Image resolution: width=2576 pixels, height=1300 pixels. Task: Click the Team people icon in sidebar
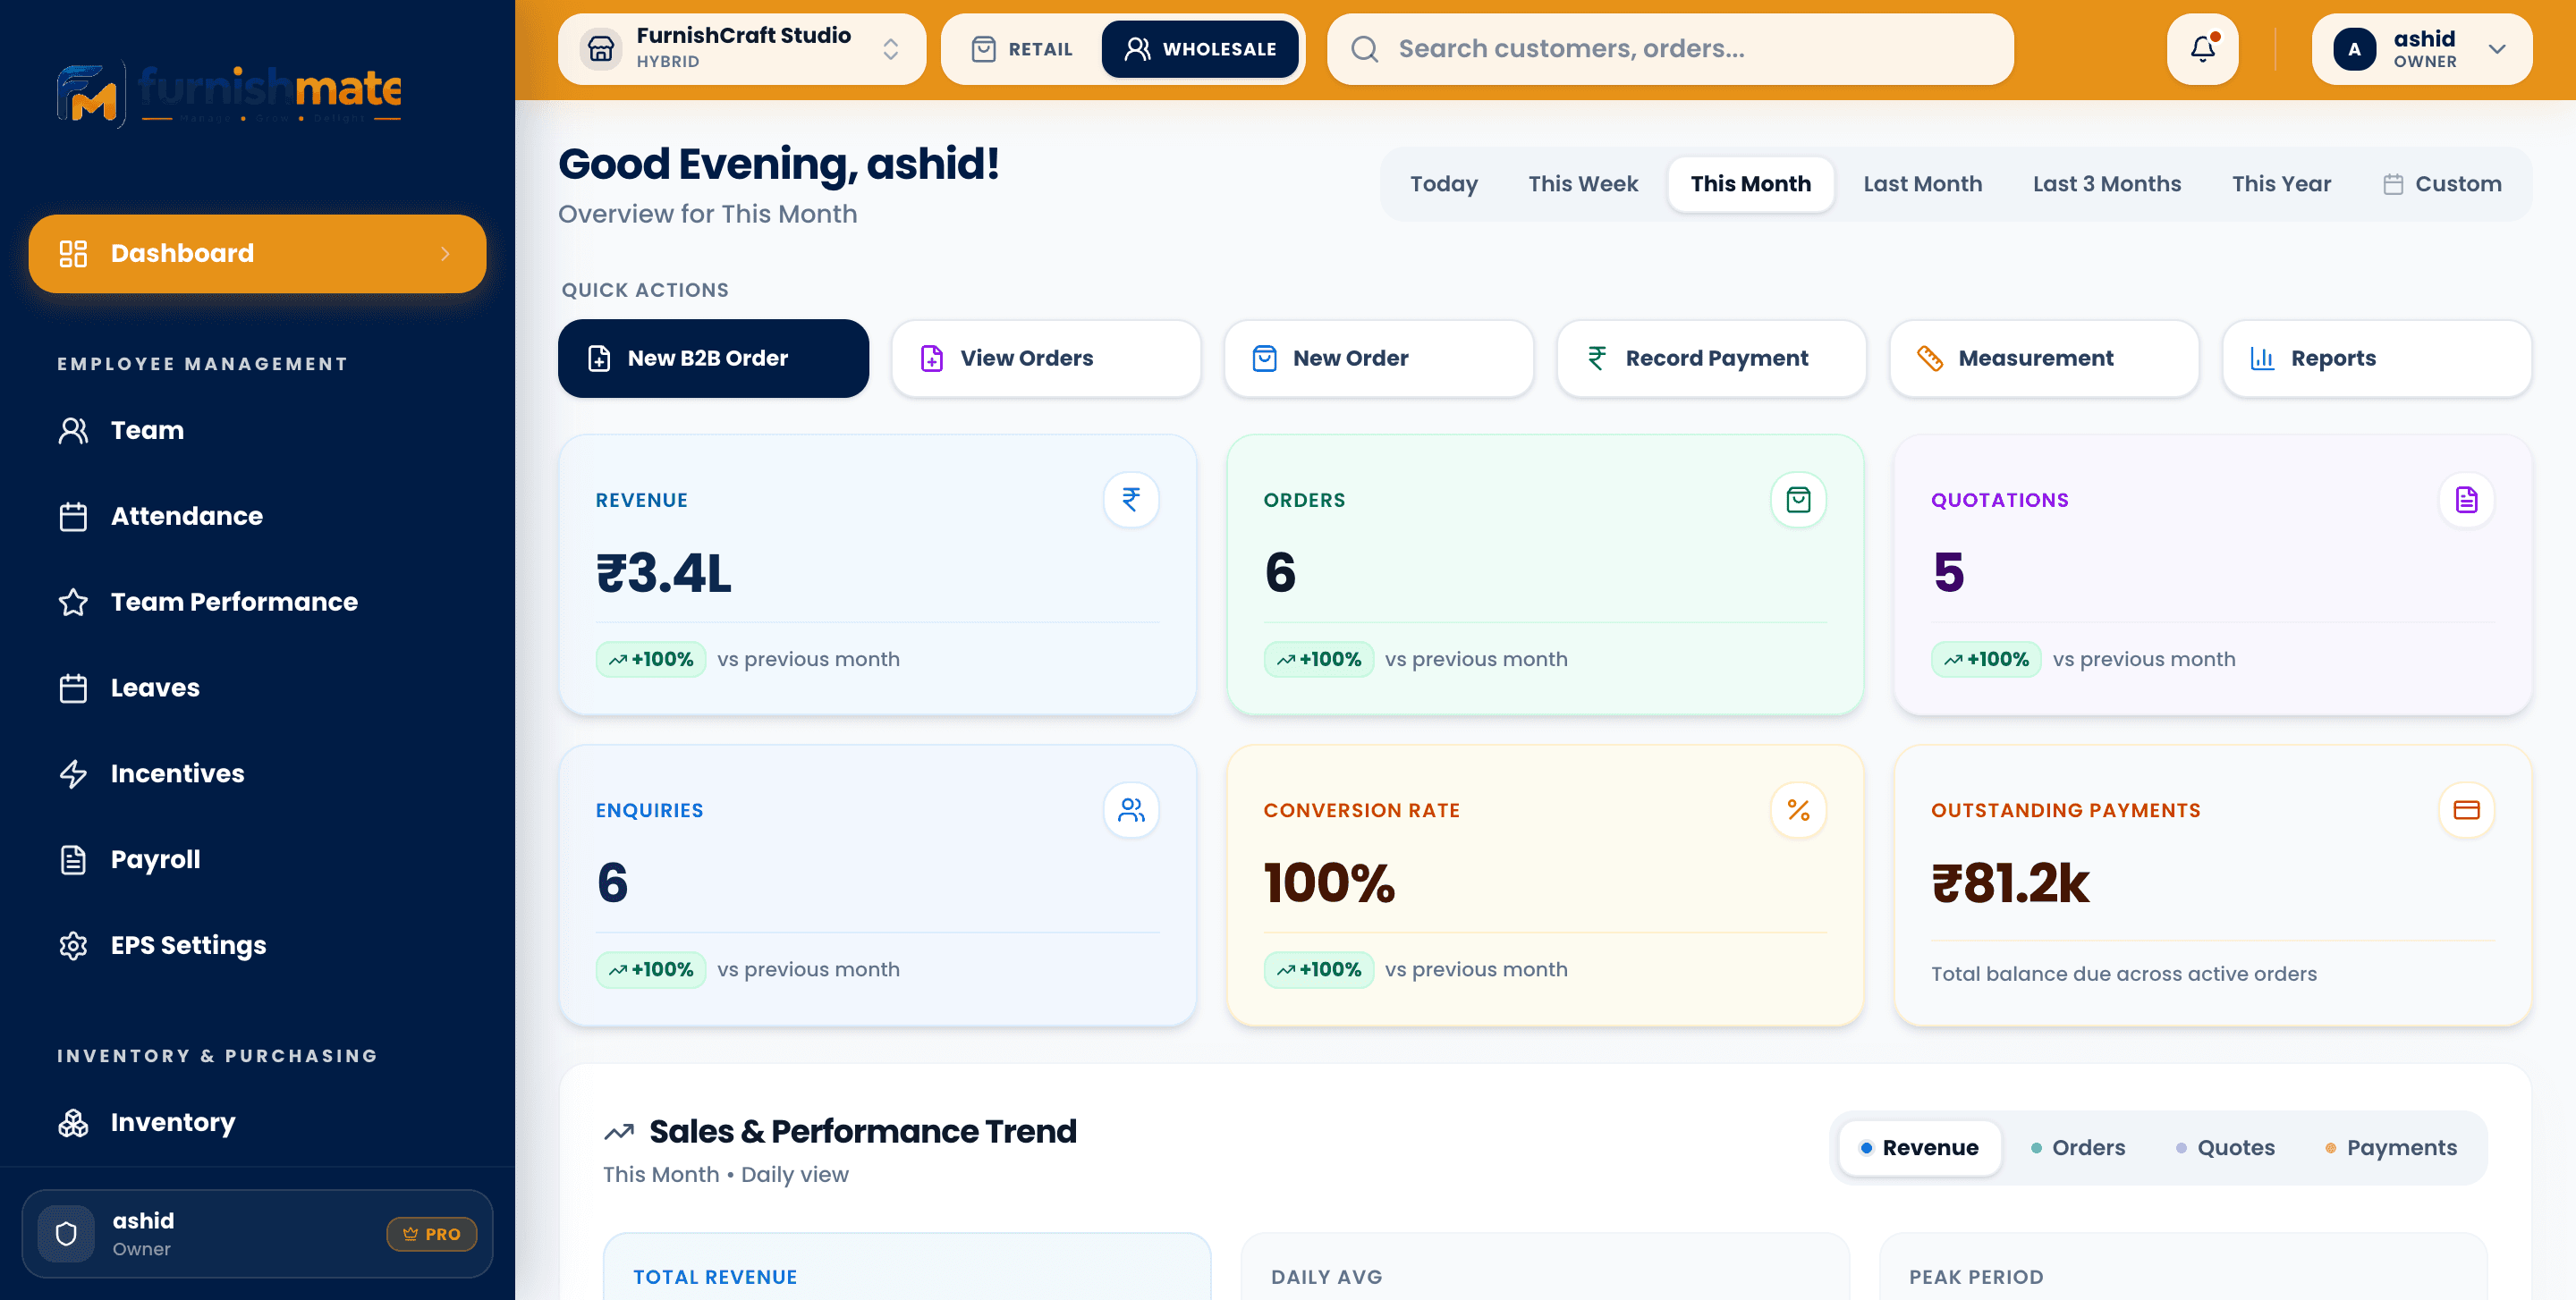[x=73, y=430]
